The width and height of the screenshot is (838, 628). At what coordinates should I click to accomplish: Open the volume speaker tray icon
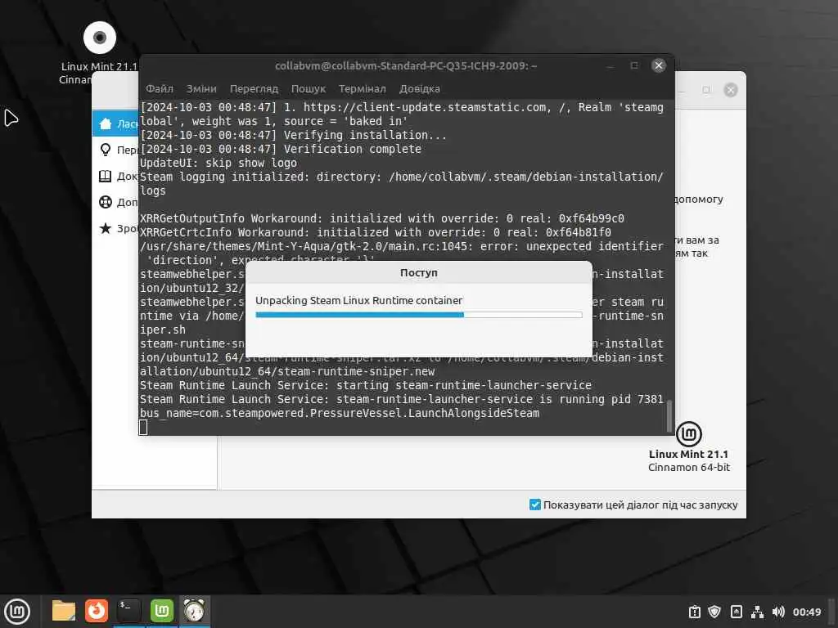coord(778,612)
